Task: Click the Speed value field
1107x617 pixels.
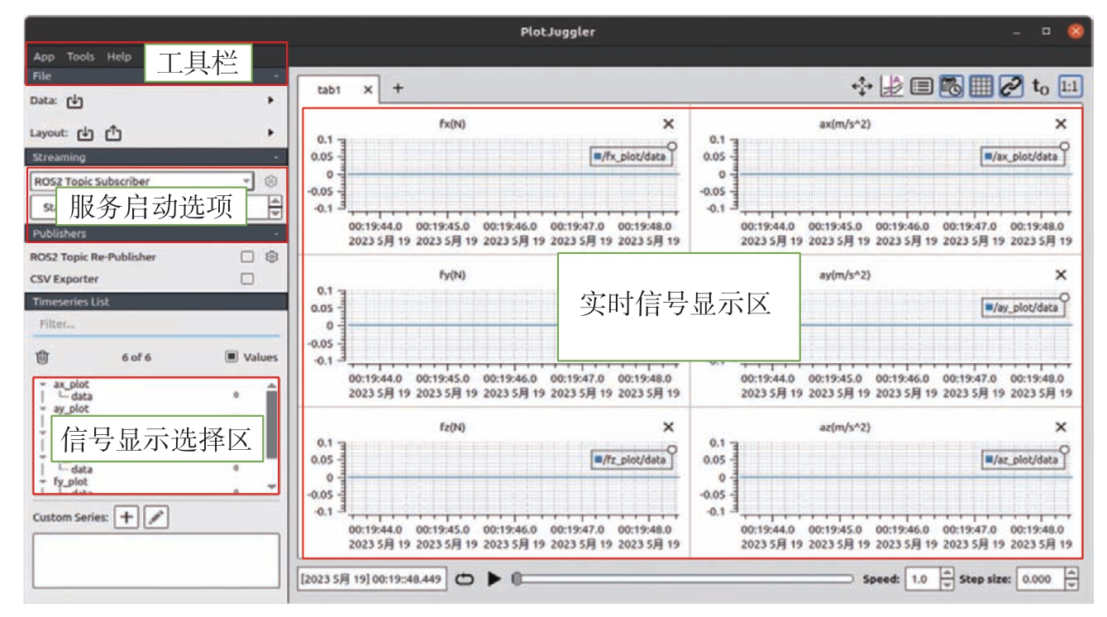Action: (x=923, y=580)
